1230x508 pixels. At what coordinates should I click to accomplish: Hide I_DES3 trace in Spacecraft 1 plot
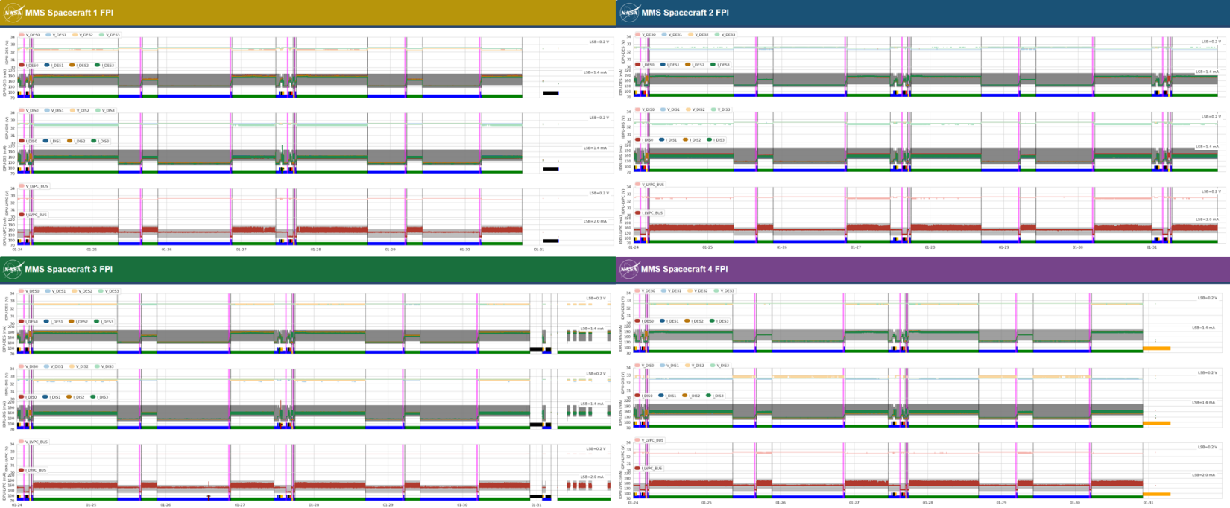click(105, 66)
